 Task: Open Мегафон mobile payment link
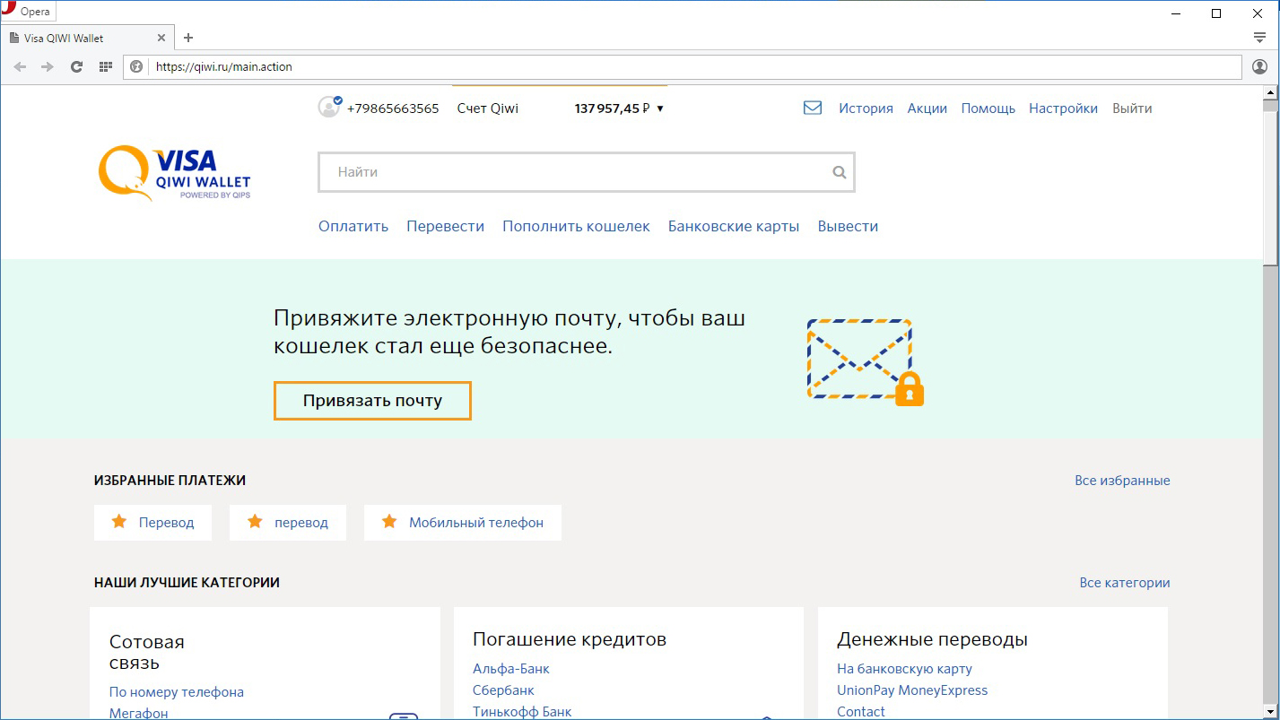pos(139,714)
